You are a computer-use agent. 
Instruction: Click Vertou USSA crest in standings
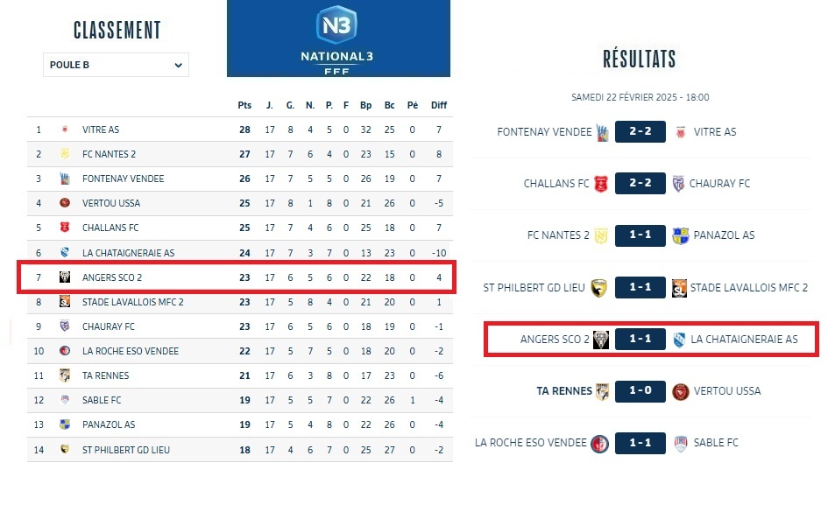click(64, 203)
